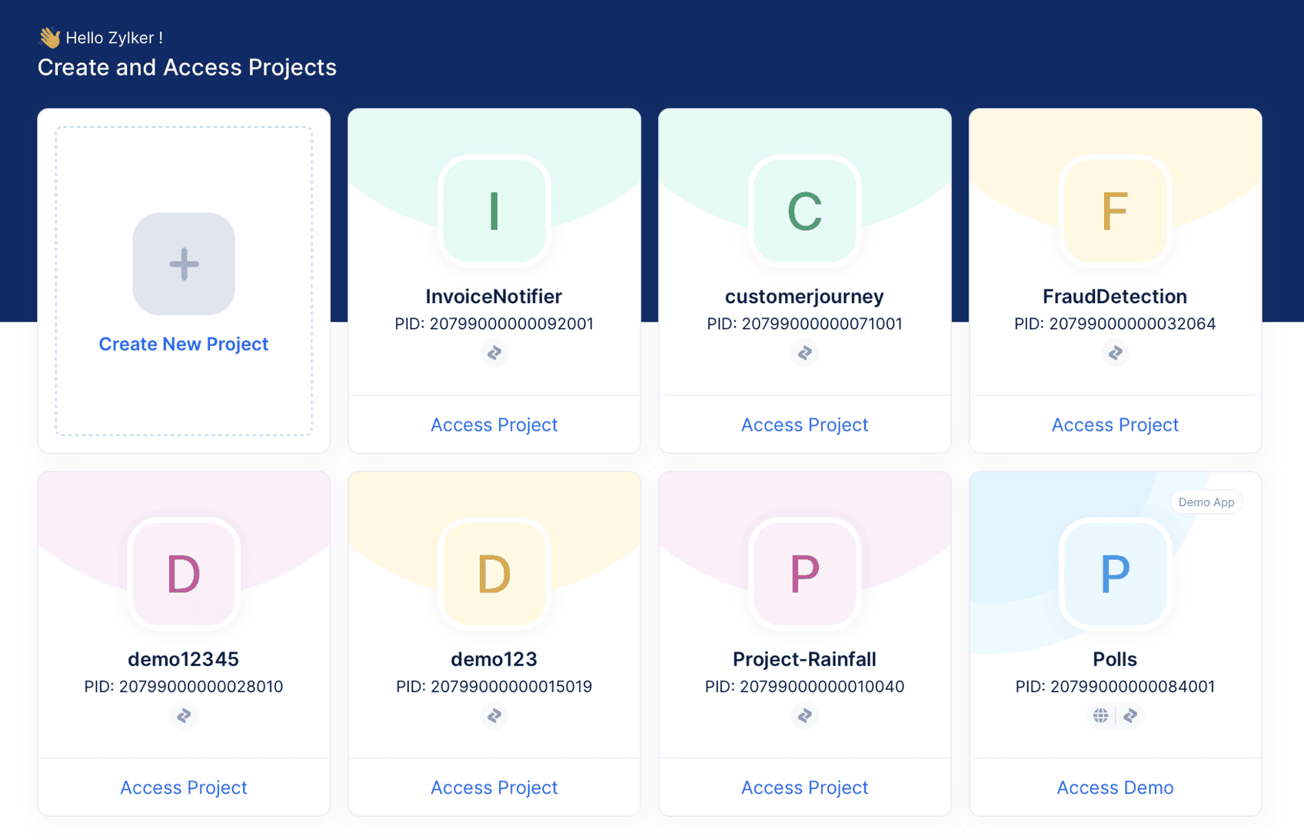Click PID 20799000000092001 text

494,324
